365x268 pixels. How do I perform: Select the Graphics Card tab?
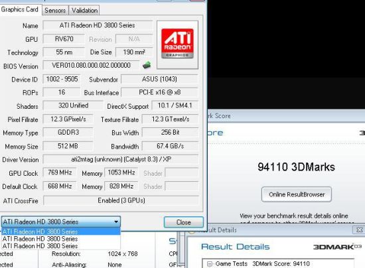click(20, 9)
